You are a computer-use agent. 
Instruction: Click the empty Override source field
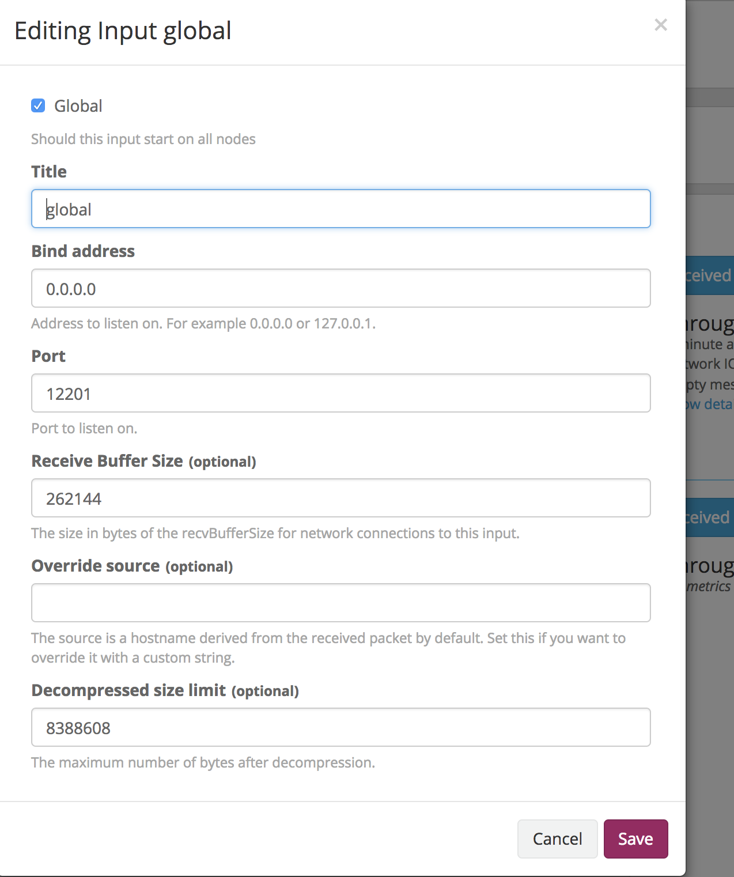click(341, 603)
